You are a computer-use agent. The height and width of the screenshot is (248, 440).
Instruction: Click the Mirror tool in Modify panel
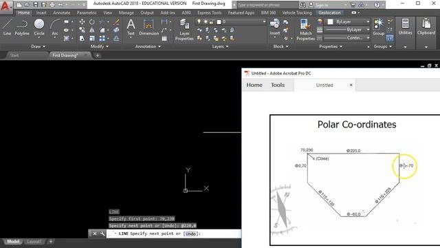pyautogui.click(x=91, y=30)
